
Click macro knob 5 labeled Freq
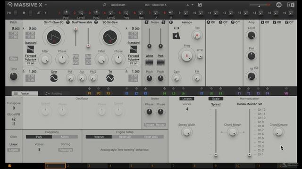click(x=126, y=13)
